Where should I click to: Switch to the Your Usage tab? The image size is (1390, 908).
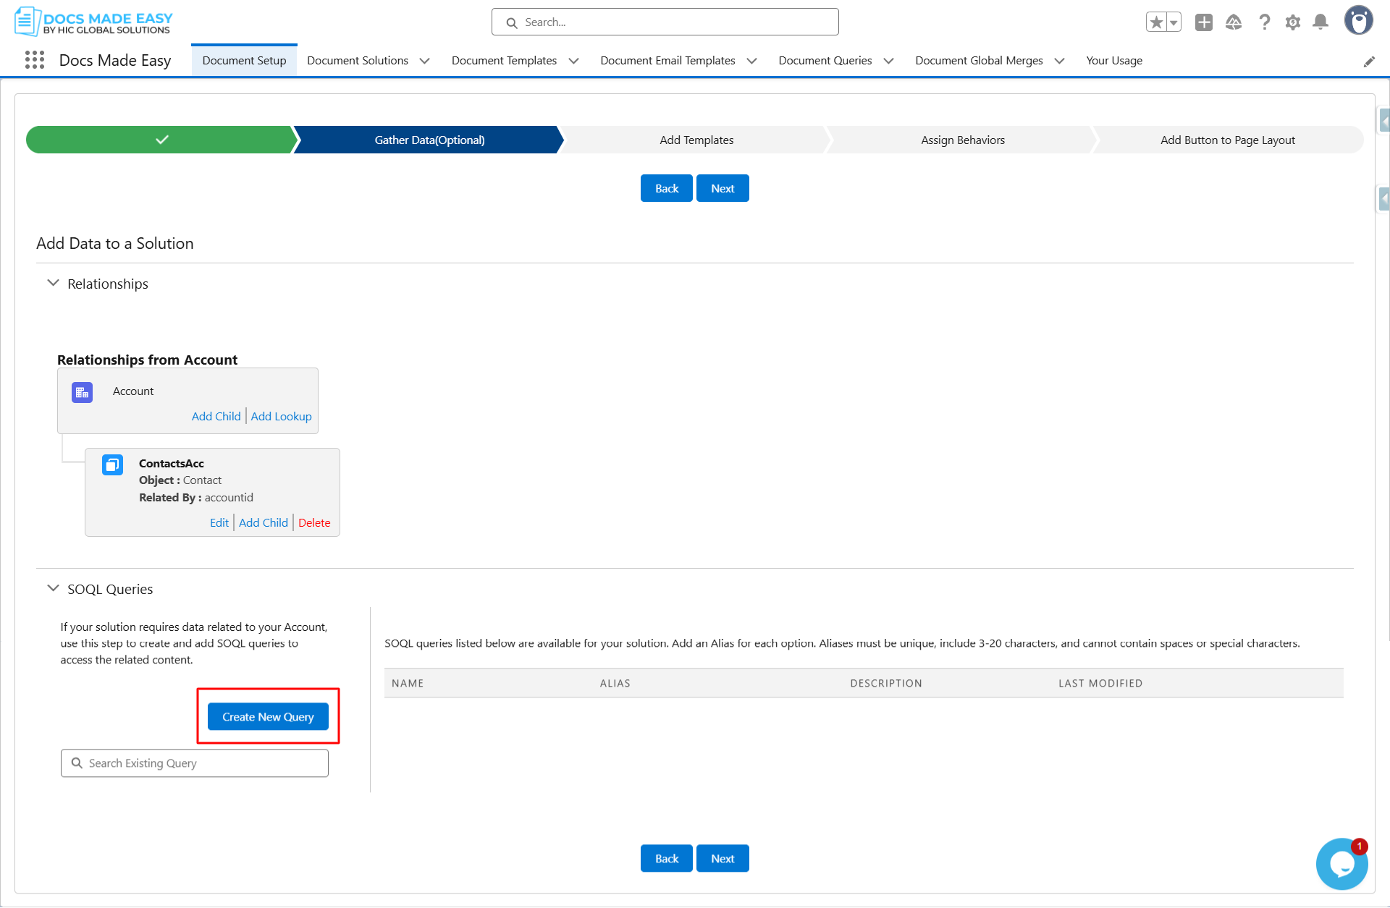coord(1113,61)
